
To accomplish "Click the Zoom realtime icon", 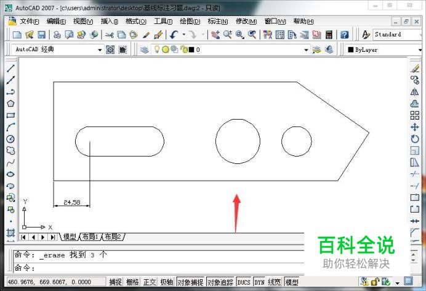I will pos(227,35).
